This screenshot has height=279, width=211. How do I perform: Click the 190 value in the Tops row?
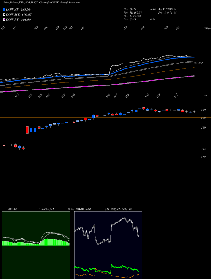coord(166,28)
